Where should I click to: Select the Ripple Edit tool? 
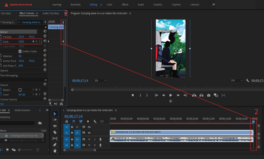click(55, 126)
